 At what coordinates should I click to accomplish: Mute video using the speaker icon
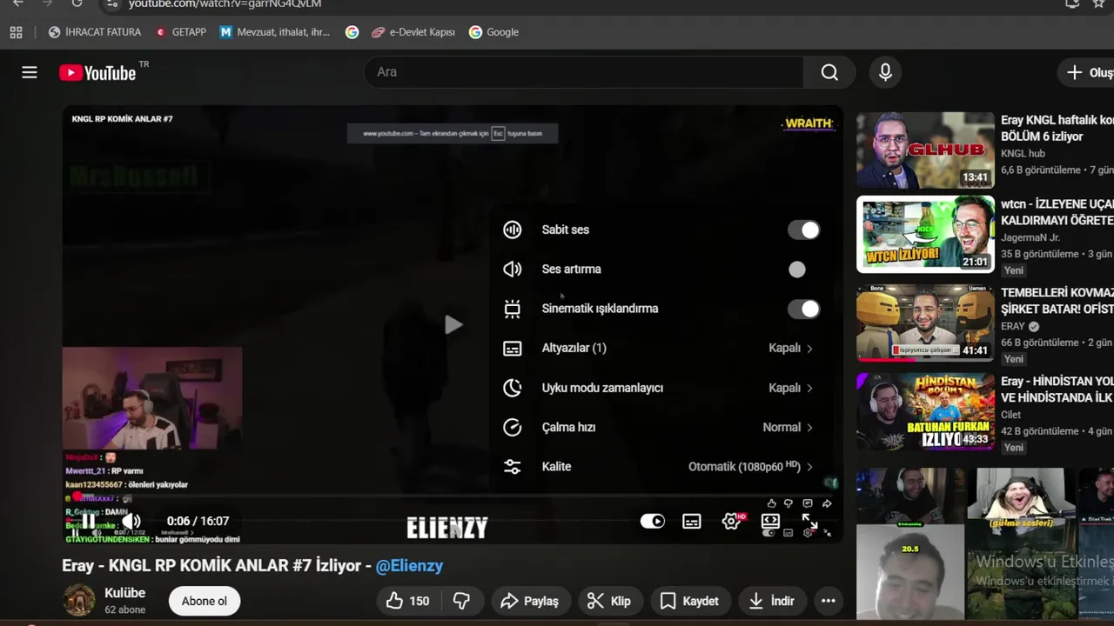(131, 521)
